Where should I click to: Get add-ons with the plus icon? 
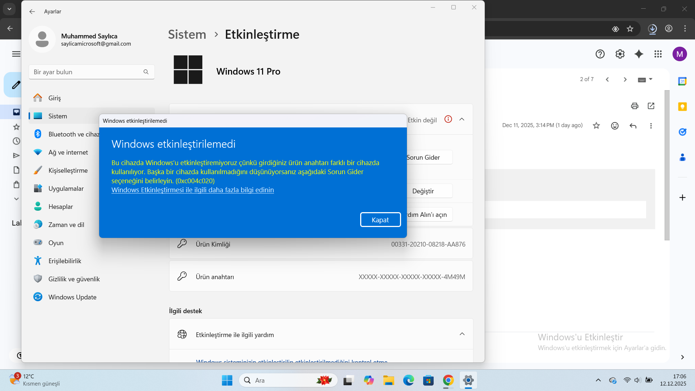coord(682,197)
